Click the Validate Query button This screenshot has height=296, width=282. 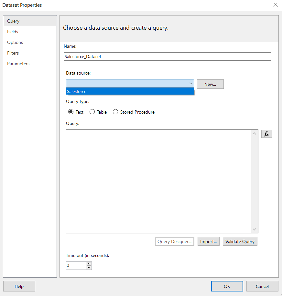[240, 241]
